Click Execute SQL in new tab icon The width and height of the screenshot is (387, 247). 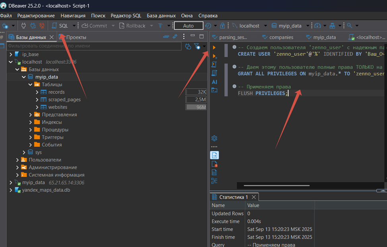215,56
